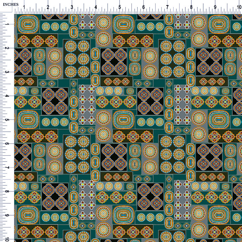Screen dimensions: 242x242
Task: Pick the 8 inch mark on vertical ruler
Action: pos(7,191)
